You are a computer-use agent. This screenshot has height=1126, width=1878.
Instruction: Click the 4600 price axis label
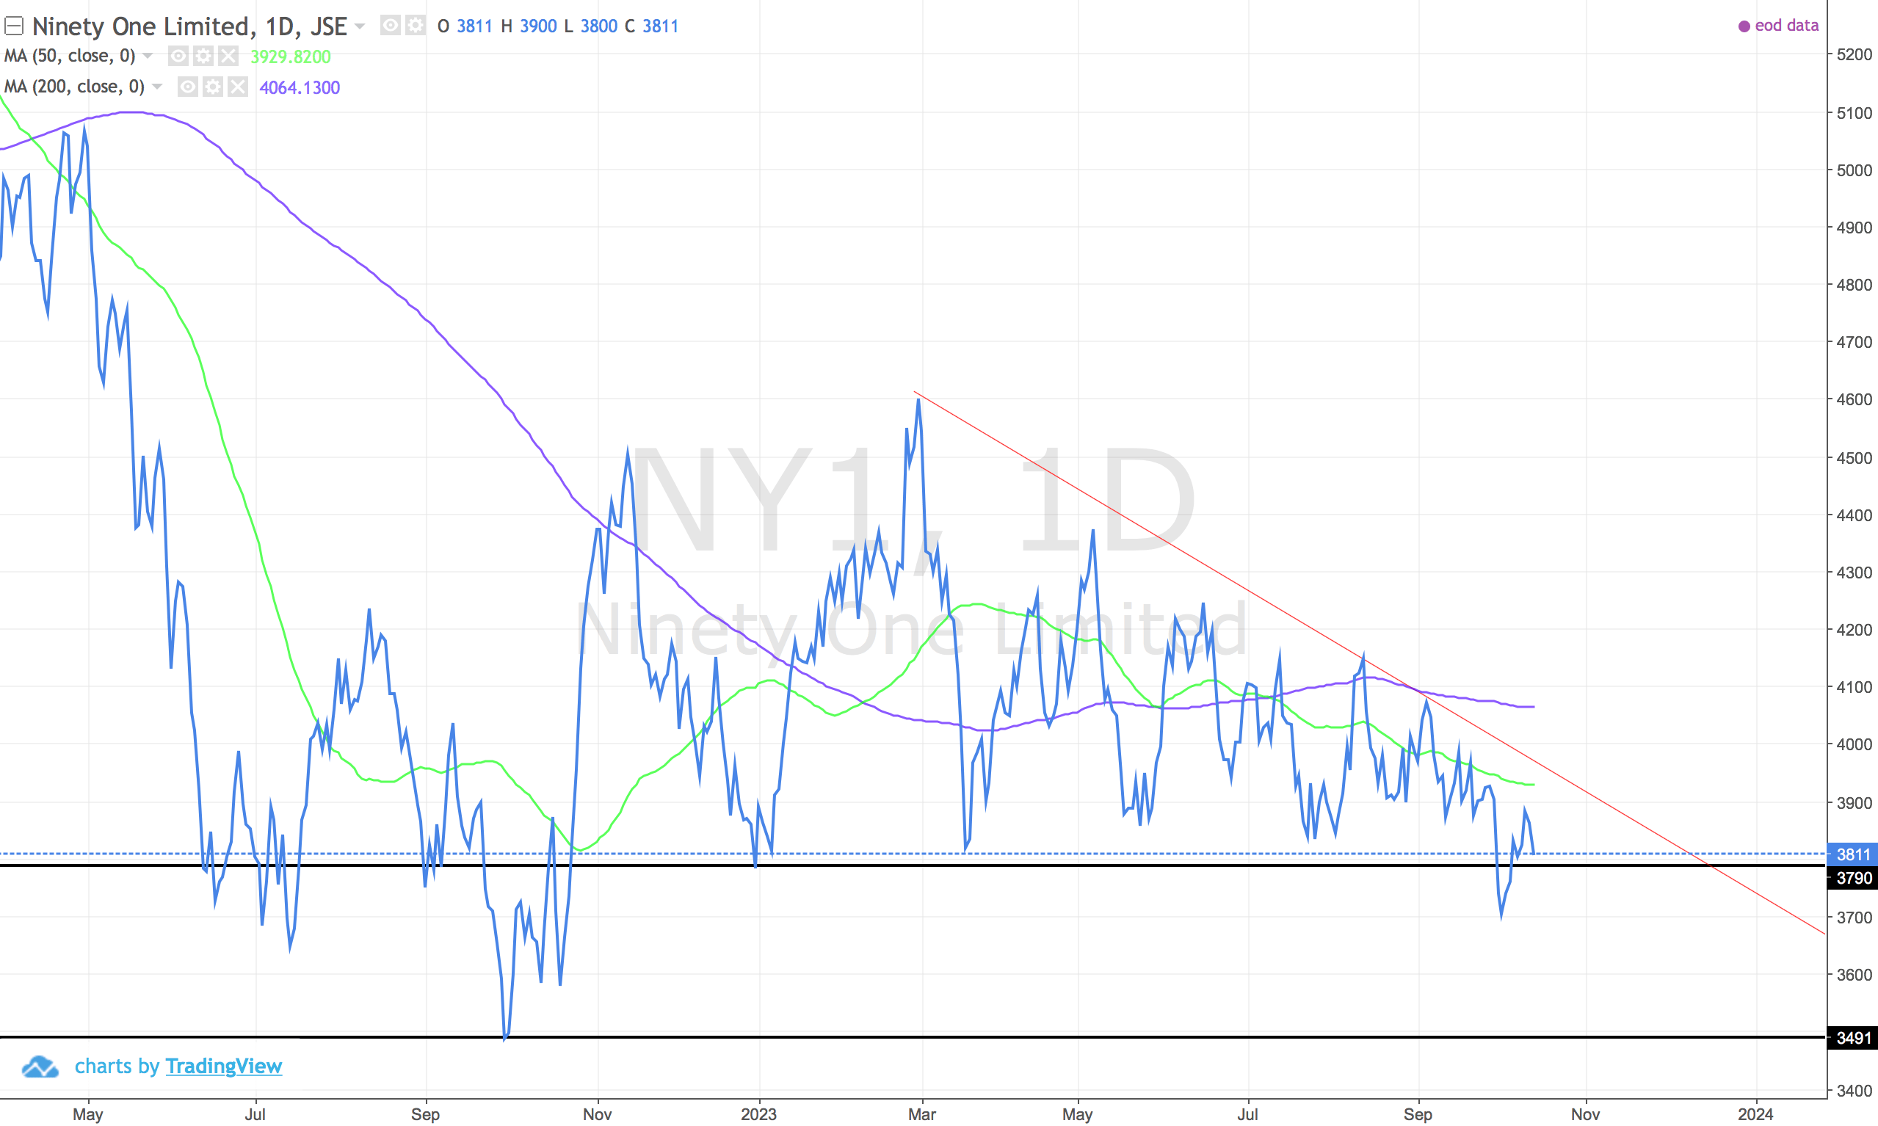click(1854, 399)
